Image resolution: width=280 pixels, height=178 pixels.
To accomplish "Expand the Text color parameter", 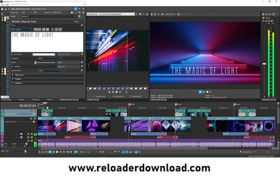I will (12, 54).
